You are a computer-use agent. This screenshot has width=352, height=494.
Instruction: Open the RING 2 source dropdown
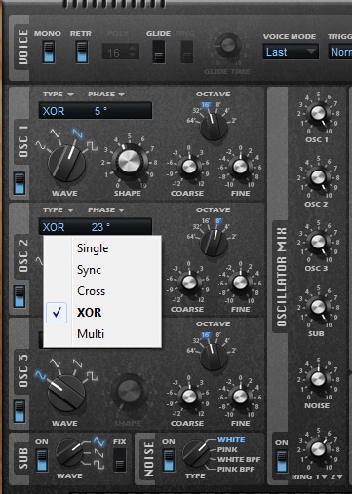point(339,477)
